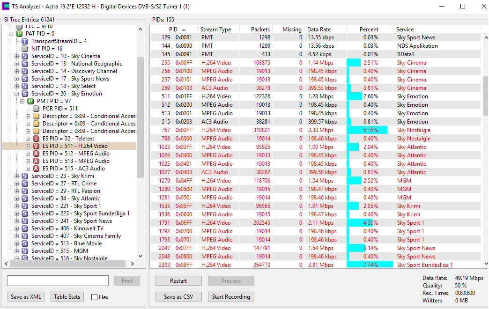The height and width of the screenshot is (309, 489).
Task: Click the TS Analyzer app icon in title bar
Action: [x=6, y=6]
